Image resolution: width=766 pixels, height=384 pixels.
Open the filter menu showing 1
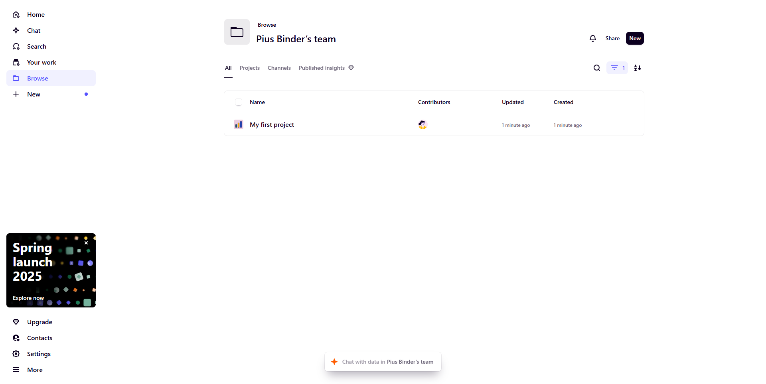point(617,68)
